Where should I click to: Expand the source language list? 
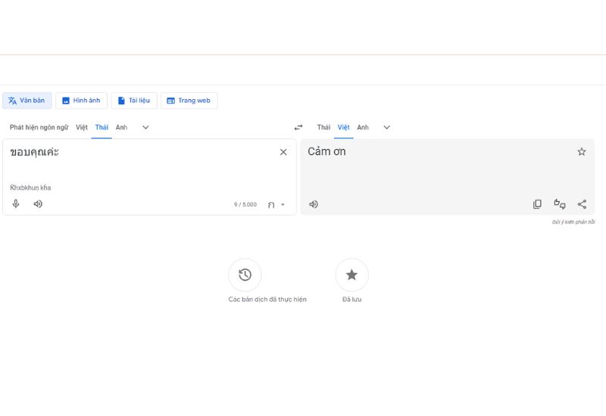145,128
